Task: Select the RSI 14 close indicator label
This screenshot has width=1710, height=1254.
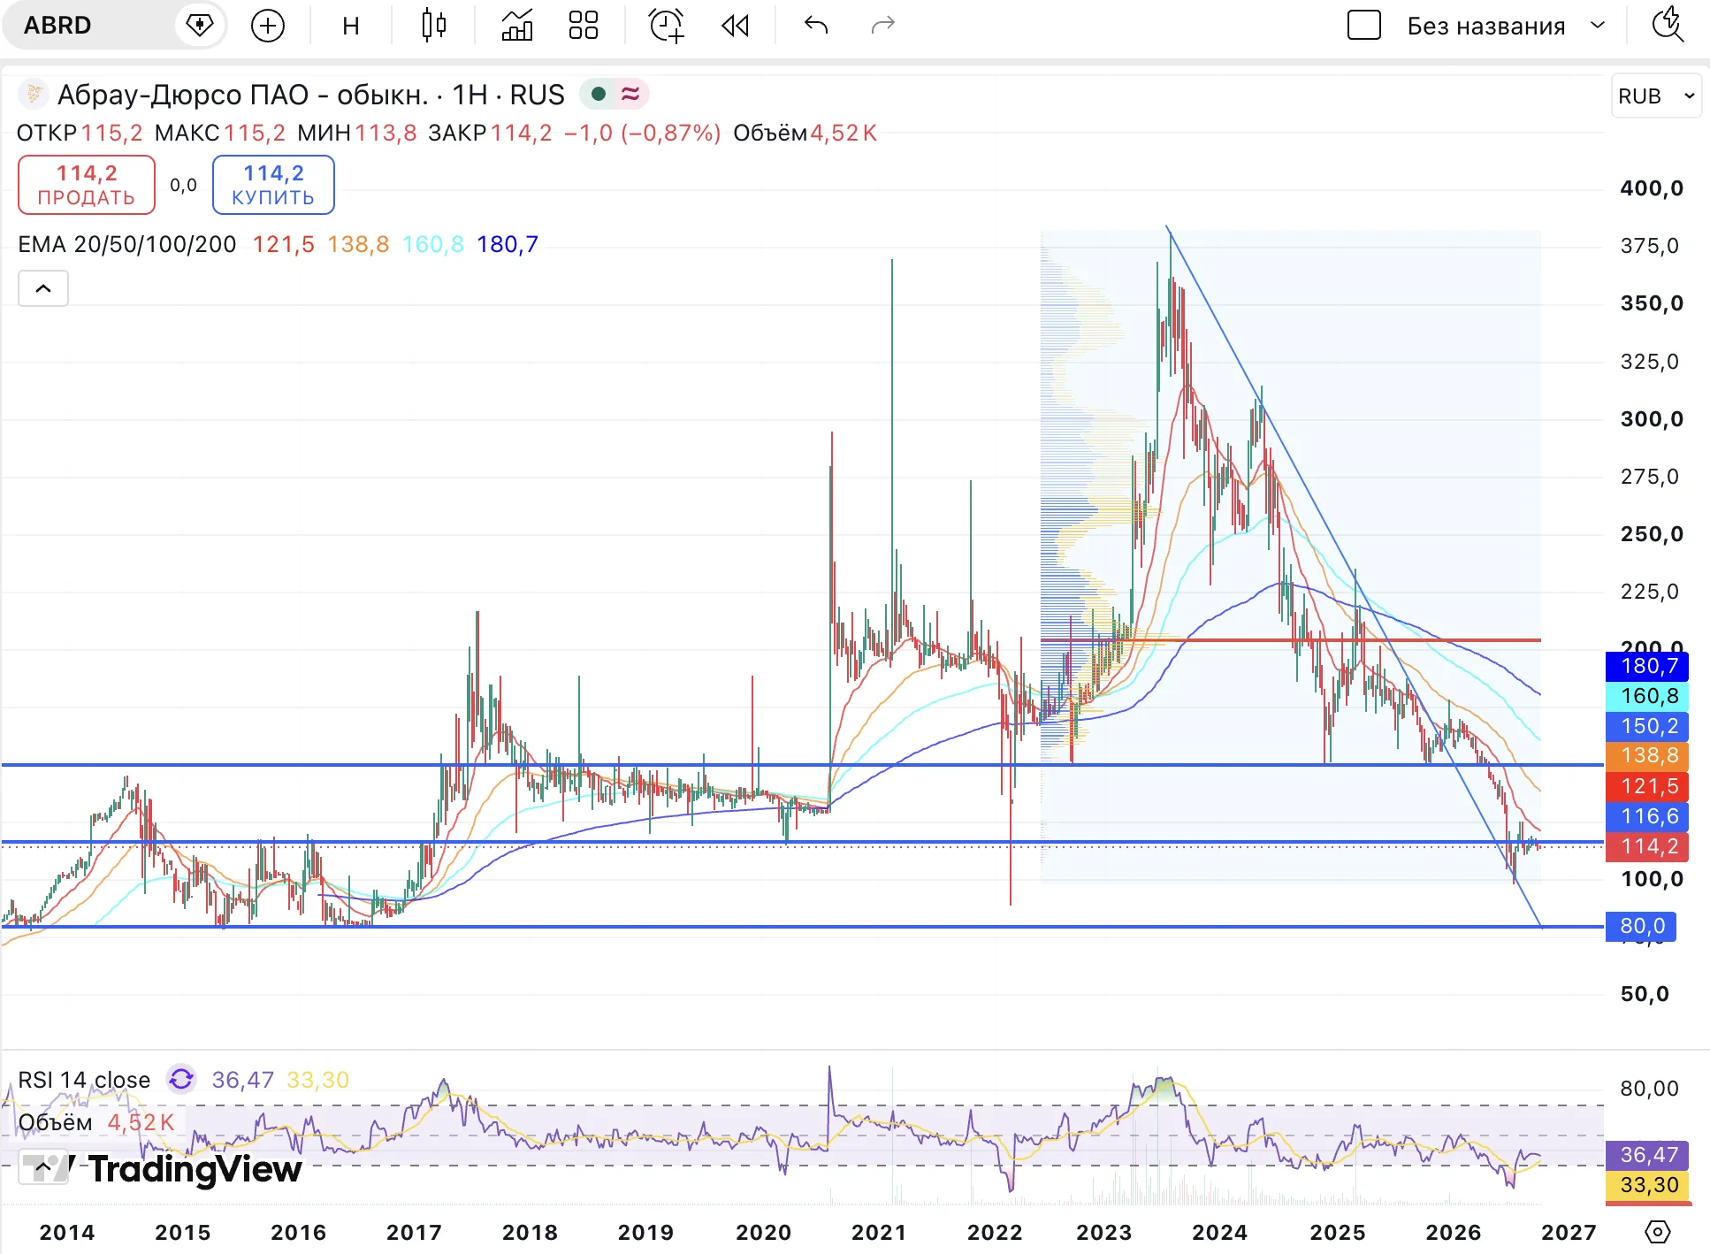Action: (84, 1080)
